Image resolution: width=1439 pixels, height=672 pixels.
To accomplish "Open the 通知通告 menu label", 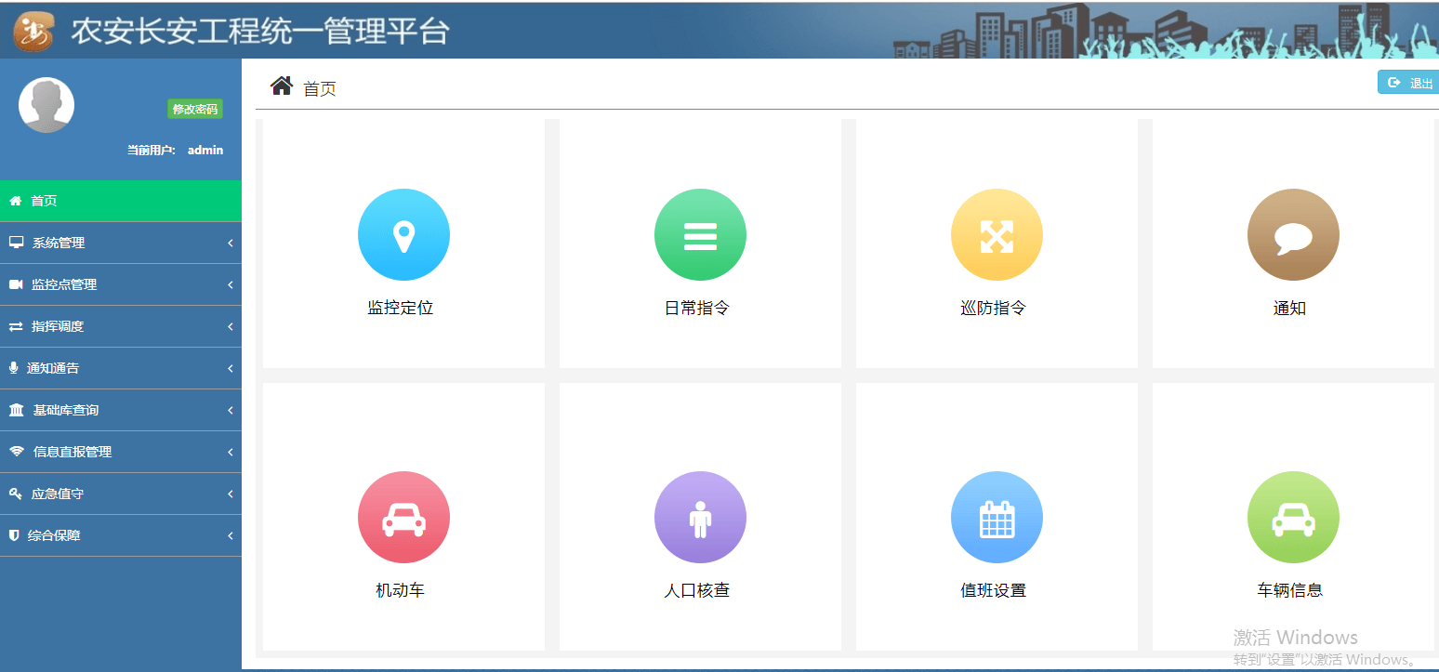I will point(53,368).
